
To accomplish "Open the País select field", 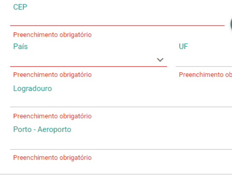I will coord(88,60).
